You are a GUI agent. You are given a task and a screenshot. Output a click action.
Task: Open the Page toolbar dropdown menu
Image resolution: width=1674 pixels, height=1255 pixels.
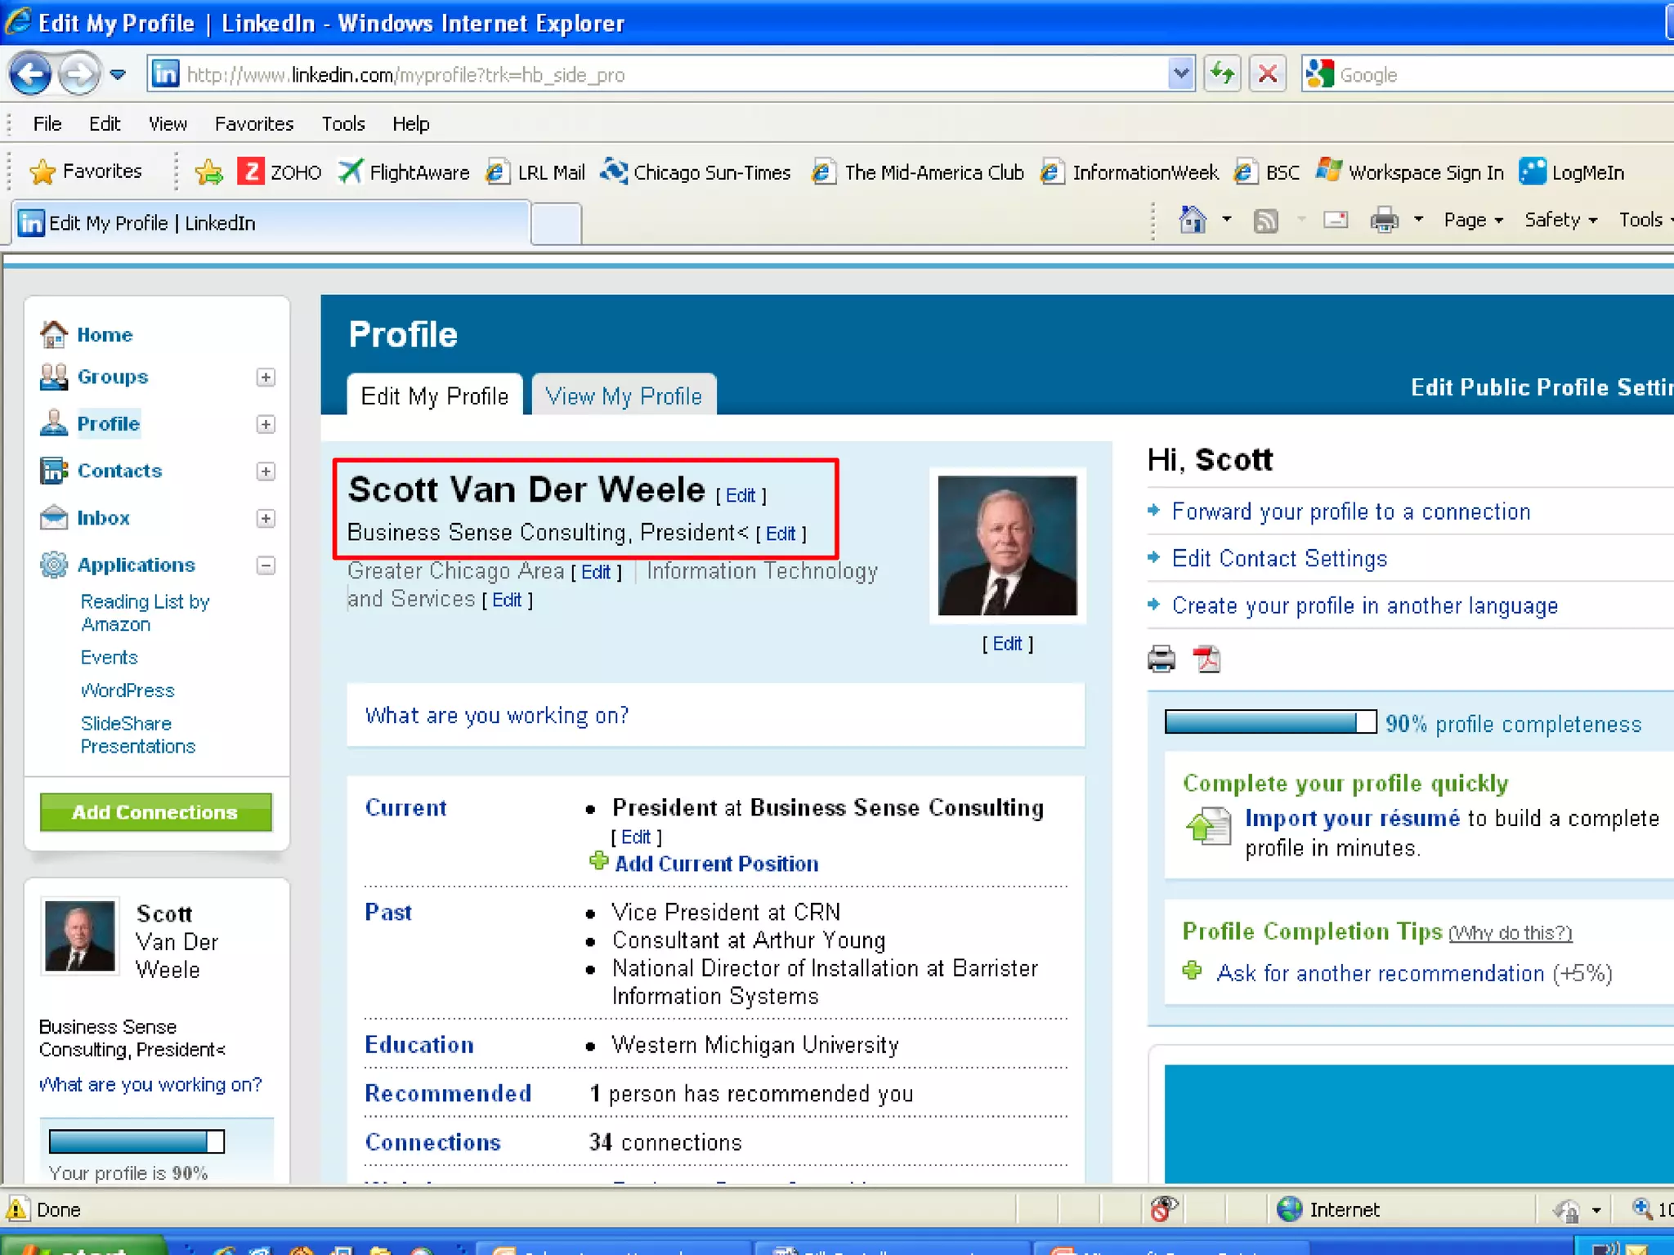[x=1473, y=220]
